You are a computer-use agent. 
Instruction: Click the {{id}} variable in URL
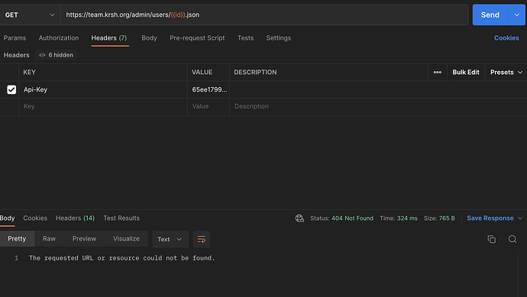click(178, 15)
